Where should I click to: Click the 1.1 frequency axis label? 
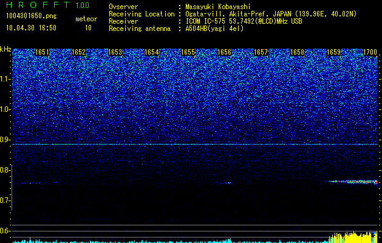coord(5,79)
